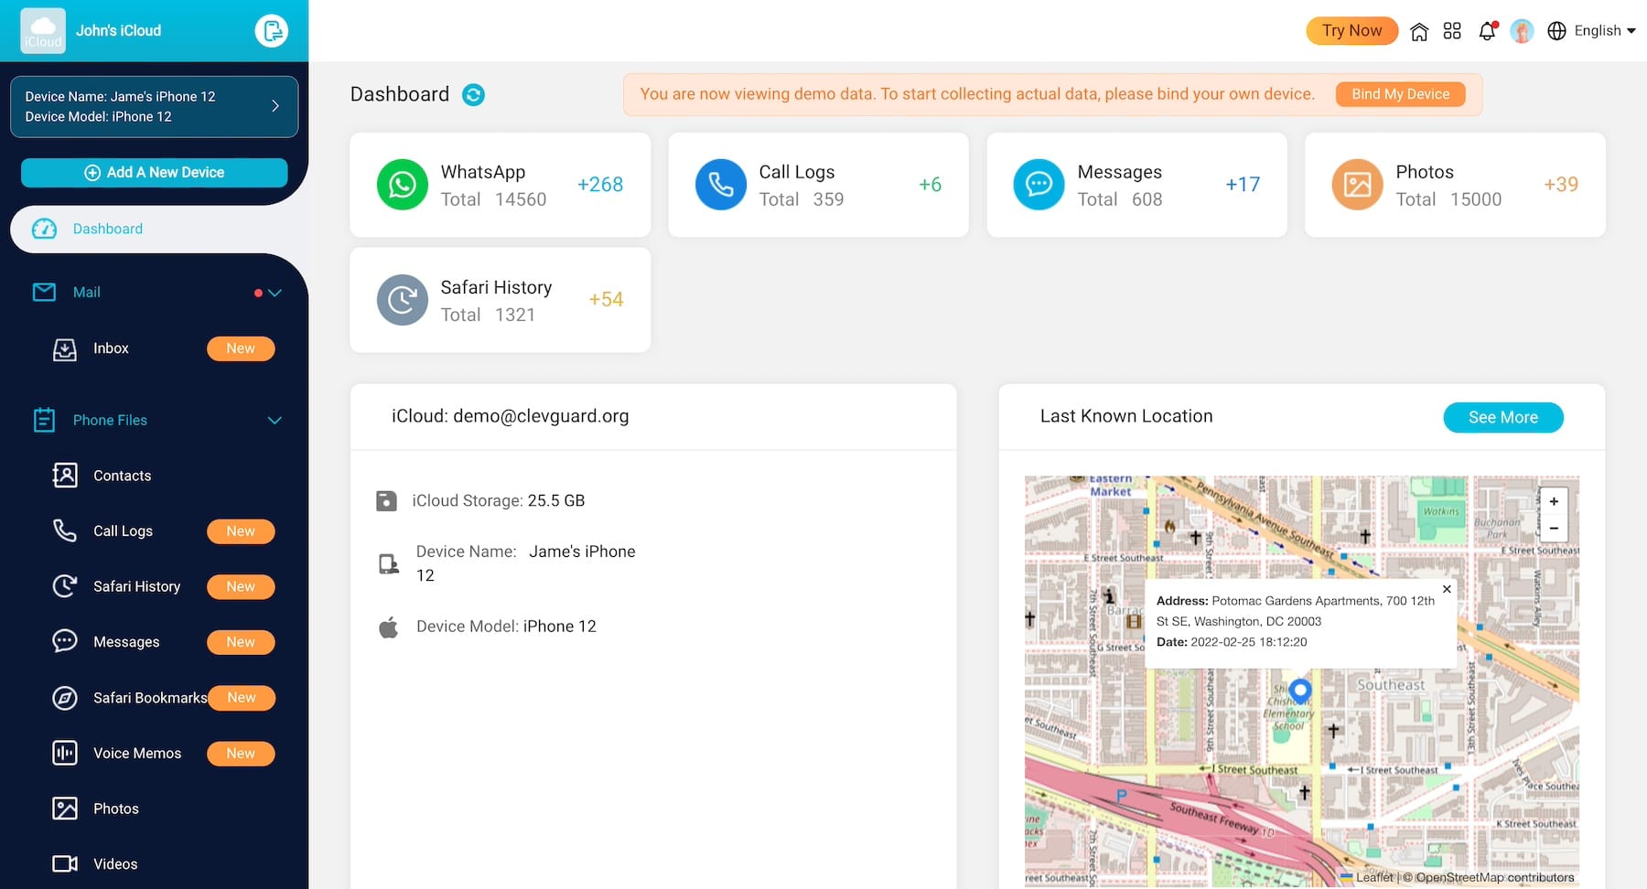Click the Bind My Device button
This screenshot has width=1647, height=889.
pos(1400,94)
